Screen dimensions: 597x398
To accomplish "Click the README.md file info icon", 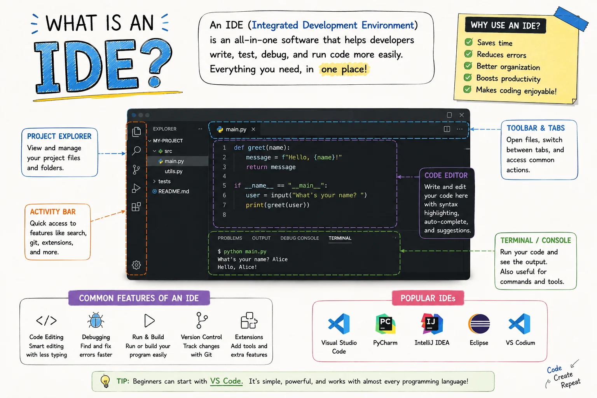I will 155,191.
